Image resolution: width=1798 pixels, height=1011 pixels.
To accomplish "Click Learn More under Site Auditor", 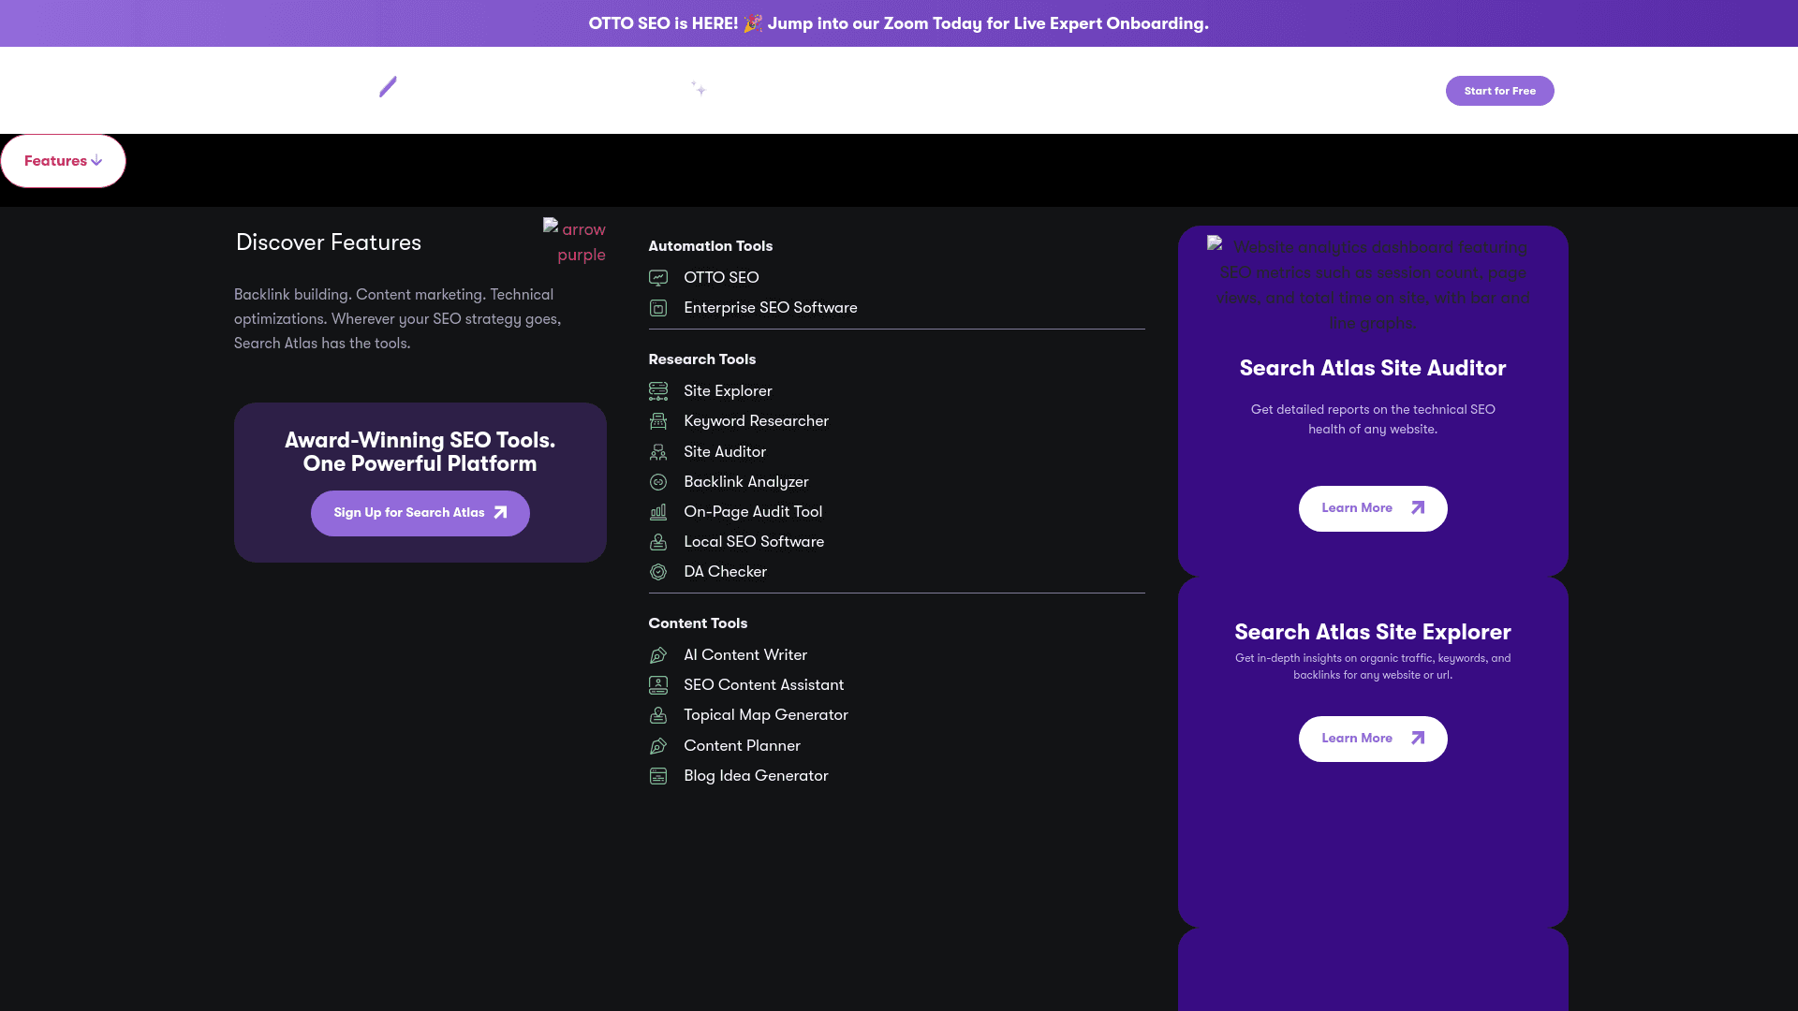I will click(1373, 508).
